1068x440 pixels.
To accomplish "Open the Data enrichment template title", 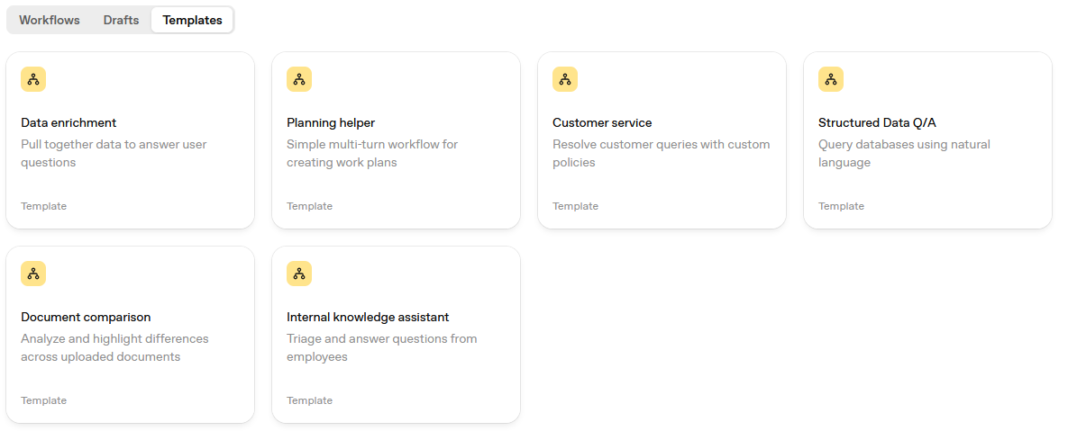I will pyautogui.click(x=68, y=122).
